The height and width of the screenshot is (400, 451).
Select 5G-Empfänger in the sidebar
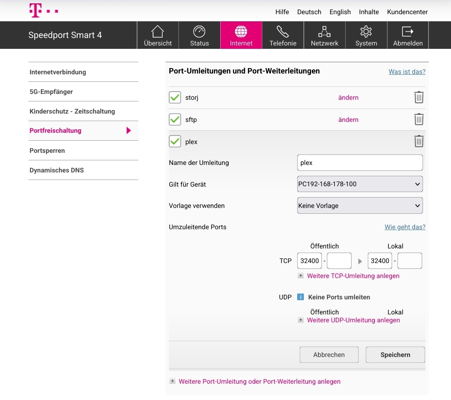(x=84, y=92)
